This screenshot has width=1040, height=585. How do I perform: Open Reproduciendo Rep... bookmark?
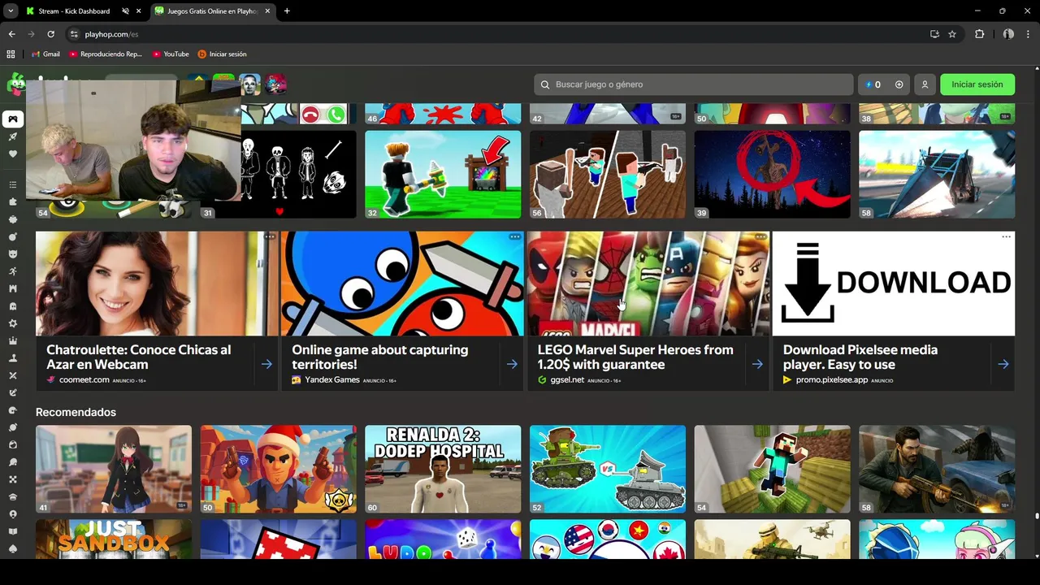106,54
